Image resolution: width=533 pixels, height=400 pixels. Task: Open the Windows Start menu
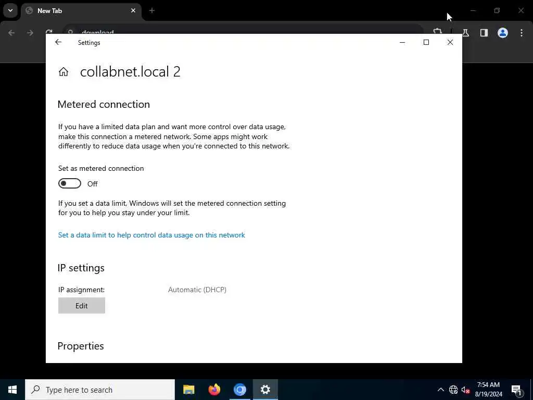pos(12,390)
